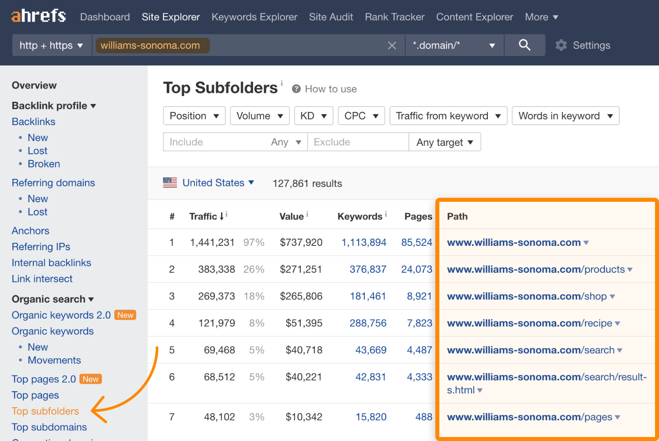Image resolution: width=659 pixels, height=441 pixels.
Task: Open the More menu in navigation
Action: click(x=541, y=17)
